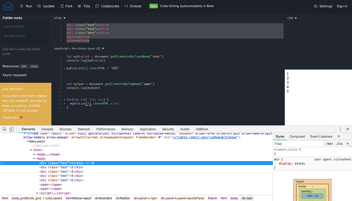Toggle the device emulation toolbar

(11, 129)
